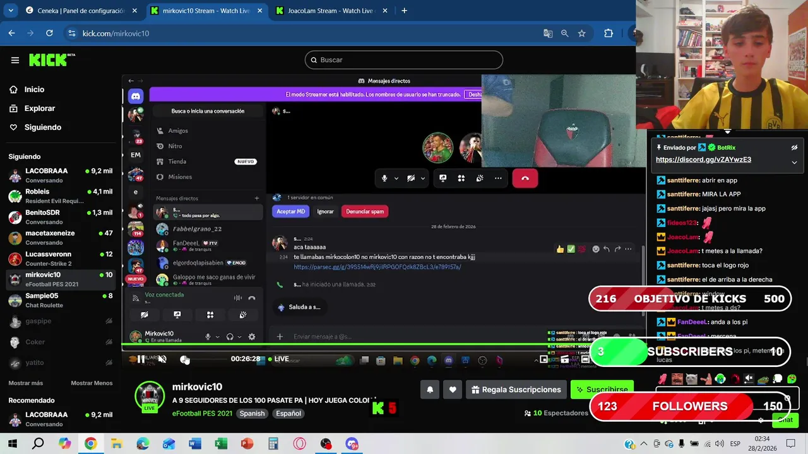Hide the pinned BotRix message
This screenshot has height=454, width=808.
(x=794, y=148)
